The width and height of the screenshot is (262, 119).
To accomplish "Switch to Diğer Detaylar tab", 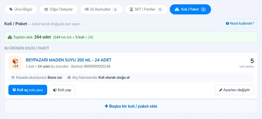I will click(59, 9).
